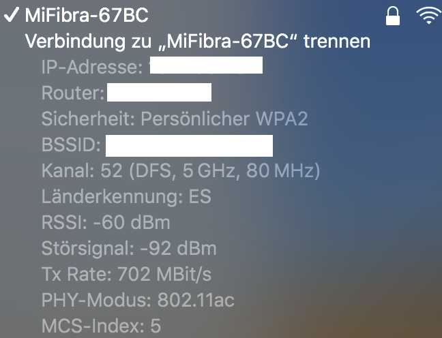Click the Tx Rate 702 MBit/s line
The width and height of the screenshot is (442, 338).
[x=126, y=274]
